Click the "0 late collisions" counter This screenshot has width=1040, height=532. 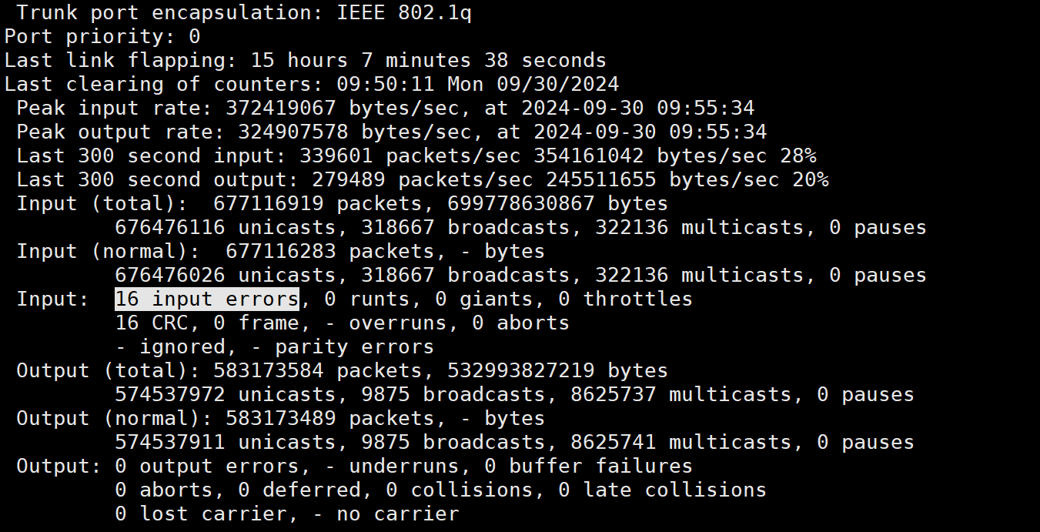click(663, 490)
